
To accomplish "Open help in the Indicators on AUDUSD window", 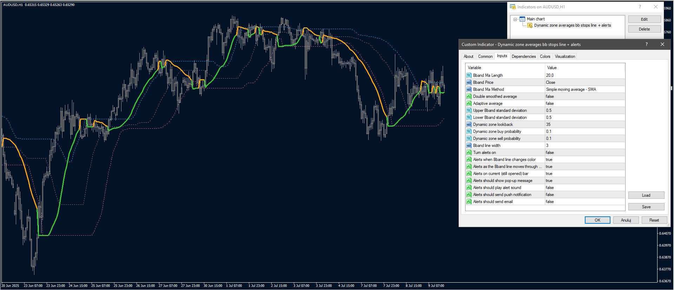I will (640, 7).
